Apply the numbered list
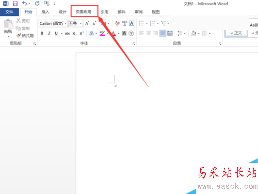 [152, 23]
